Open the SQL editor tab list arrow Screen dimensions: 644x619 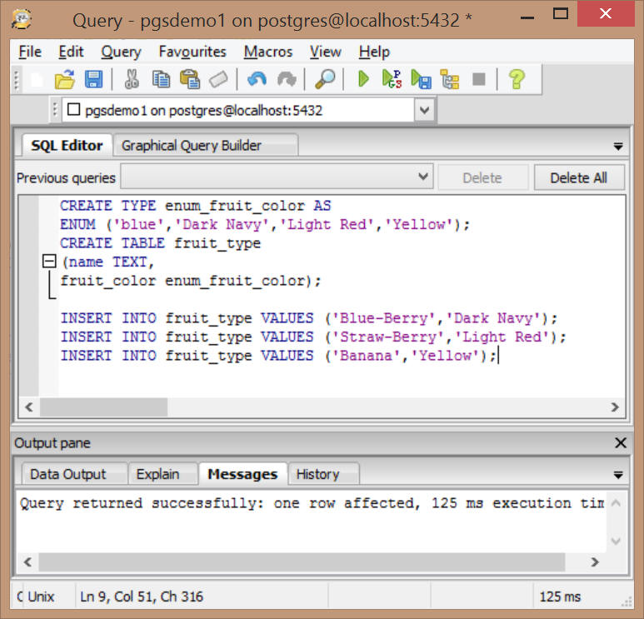(618, 147)
